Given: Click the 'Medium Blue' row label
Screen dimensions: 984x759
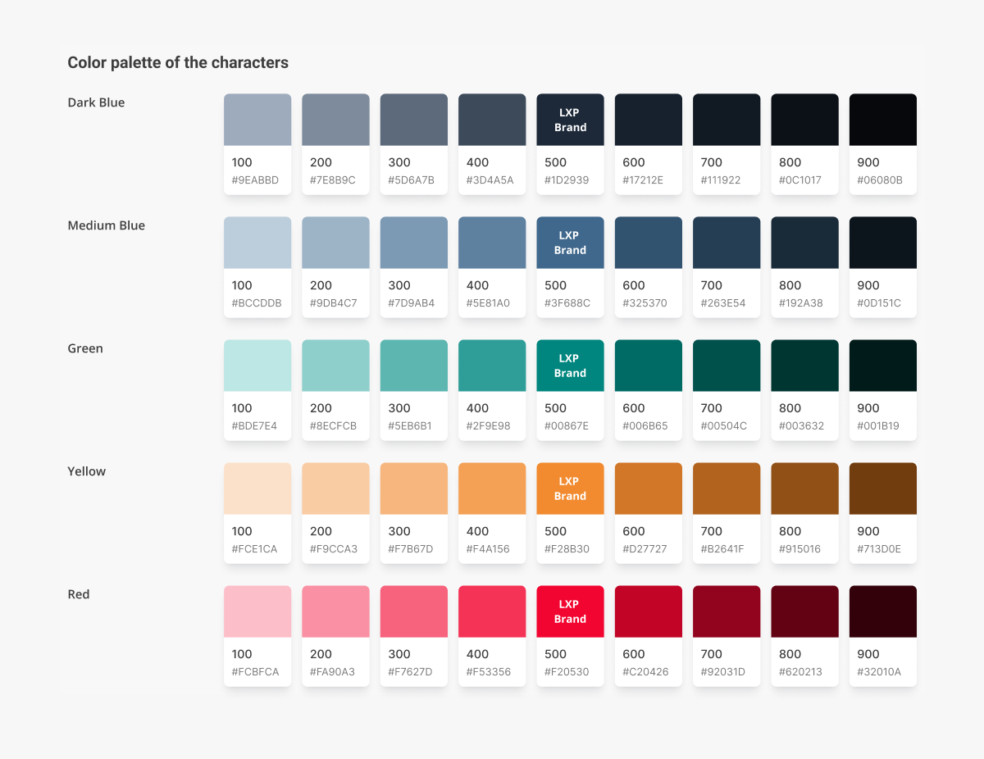Looking at the screenshot, I should (106, 225).
